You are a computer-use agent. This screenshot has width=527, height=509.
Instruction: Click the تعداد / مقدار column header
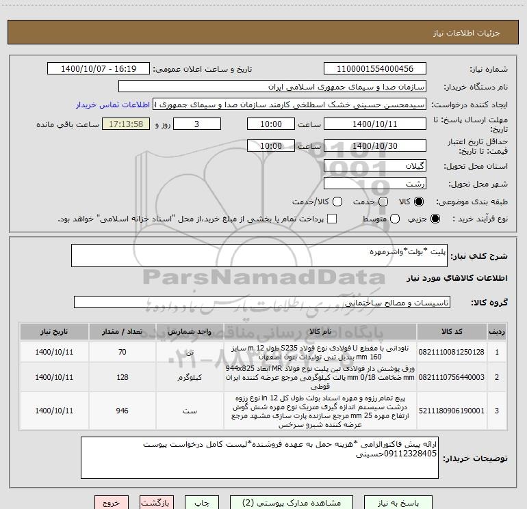(123, 332)
